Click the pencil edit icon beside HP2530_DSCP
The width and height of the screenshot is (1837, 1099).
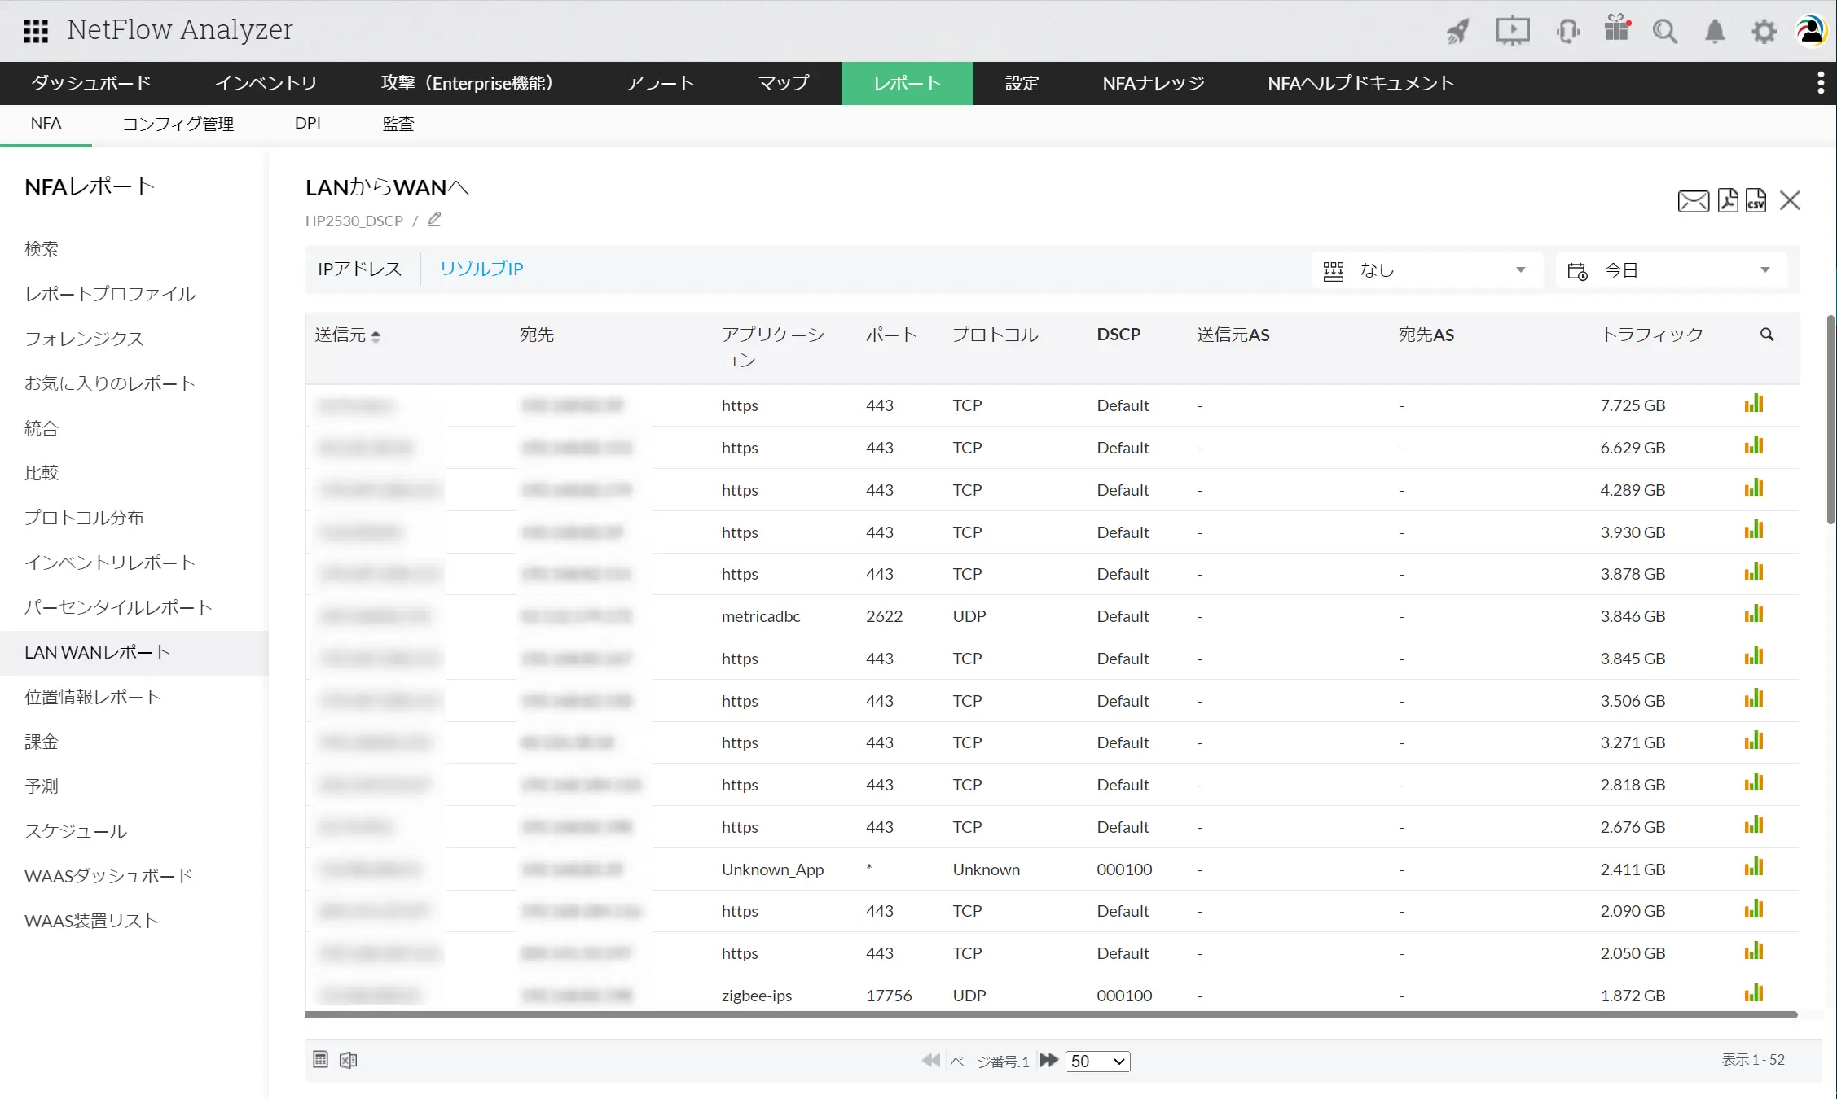pyautogui.click(x=434, y=220)
